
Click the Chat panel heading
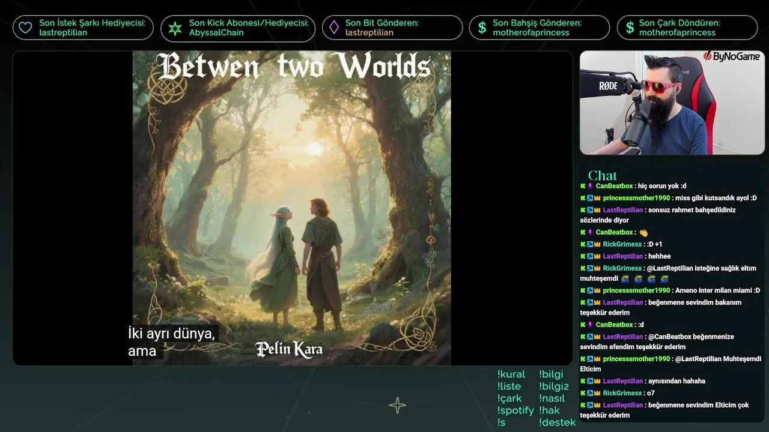tap(602, 175)
